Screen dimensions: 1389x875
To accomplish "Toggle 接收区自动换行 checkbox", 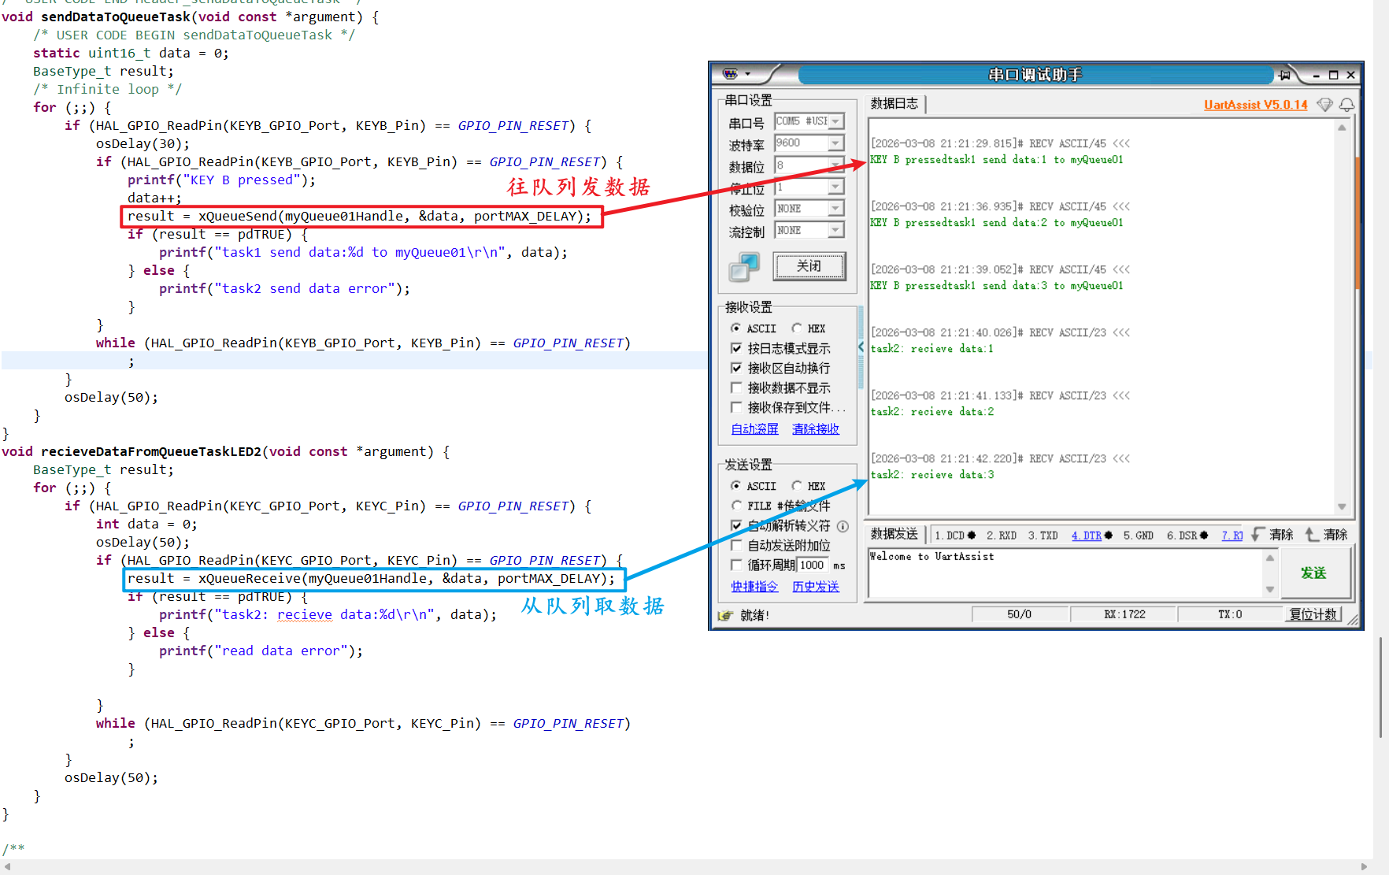I will [736, 368].
